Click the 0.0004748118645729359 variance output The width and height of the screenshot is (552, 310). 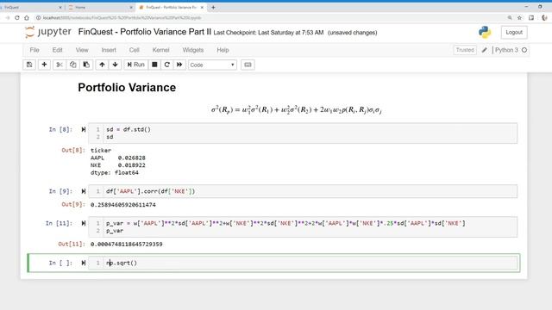tap(127, 244)
